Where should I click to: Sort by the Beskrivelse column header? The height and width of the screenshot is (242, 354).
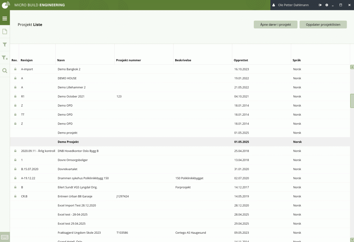coord(183,60)
